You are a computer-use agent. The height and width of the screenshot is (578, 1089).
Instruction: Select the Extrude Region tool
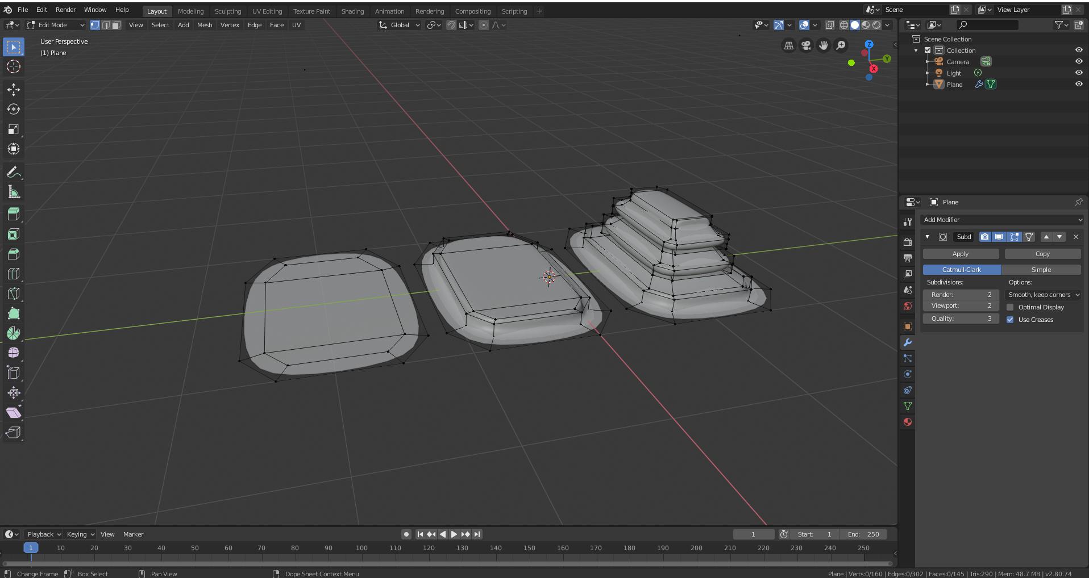point(14,215)
